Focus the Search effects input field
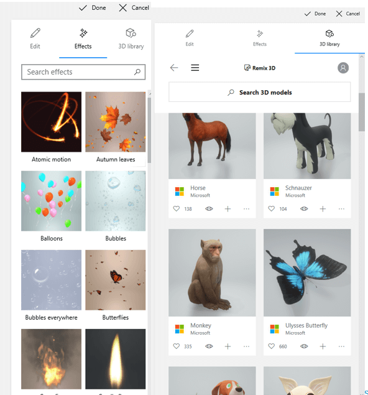 [83, 72]
